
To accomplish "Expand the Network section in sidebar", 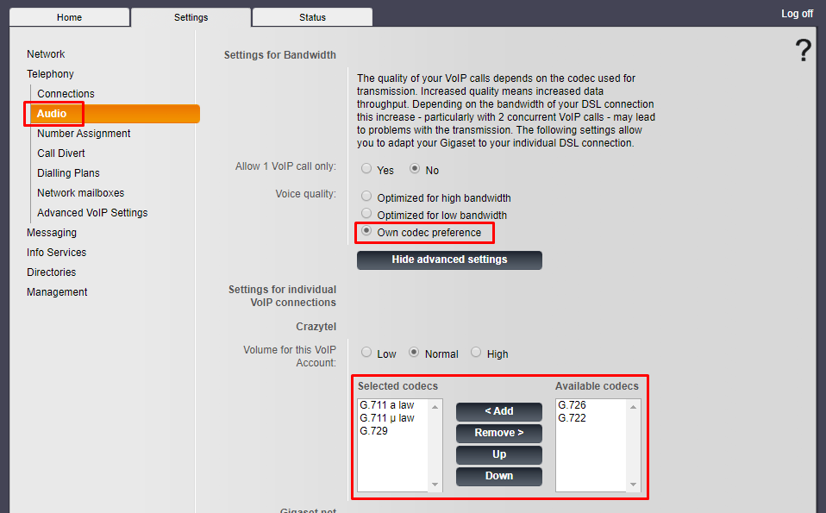I will coord(46,54).
